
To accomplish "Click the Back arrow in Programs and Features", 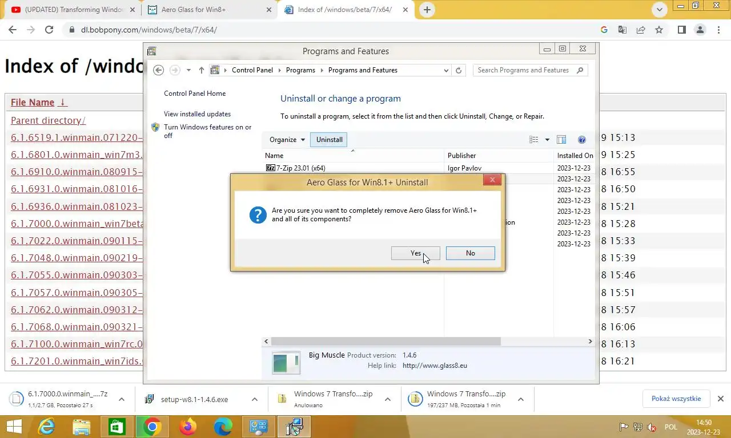I will [159, 70].
